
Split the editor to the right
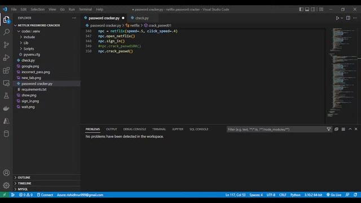point(348,18)
